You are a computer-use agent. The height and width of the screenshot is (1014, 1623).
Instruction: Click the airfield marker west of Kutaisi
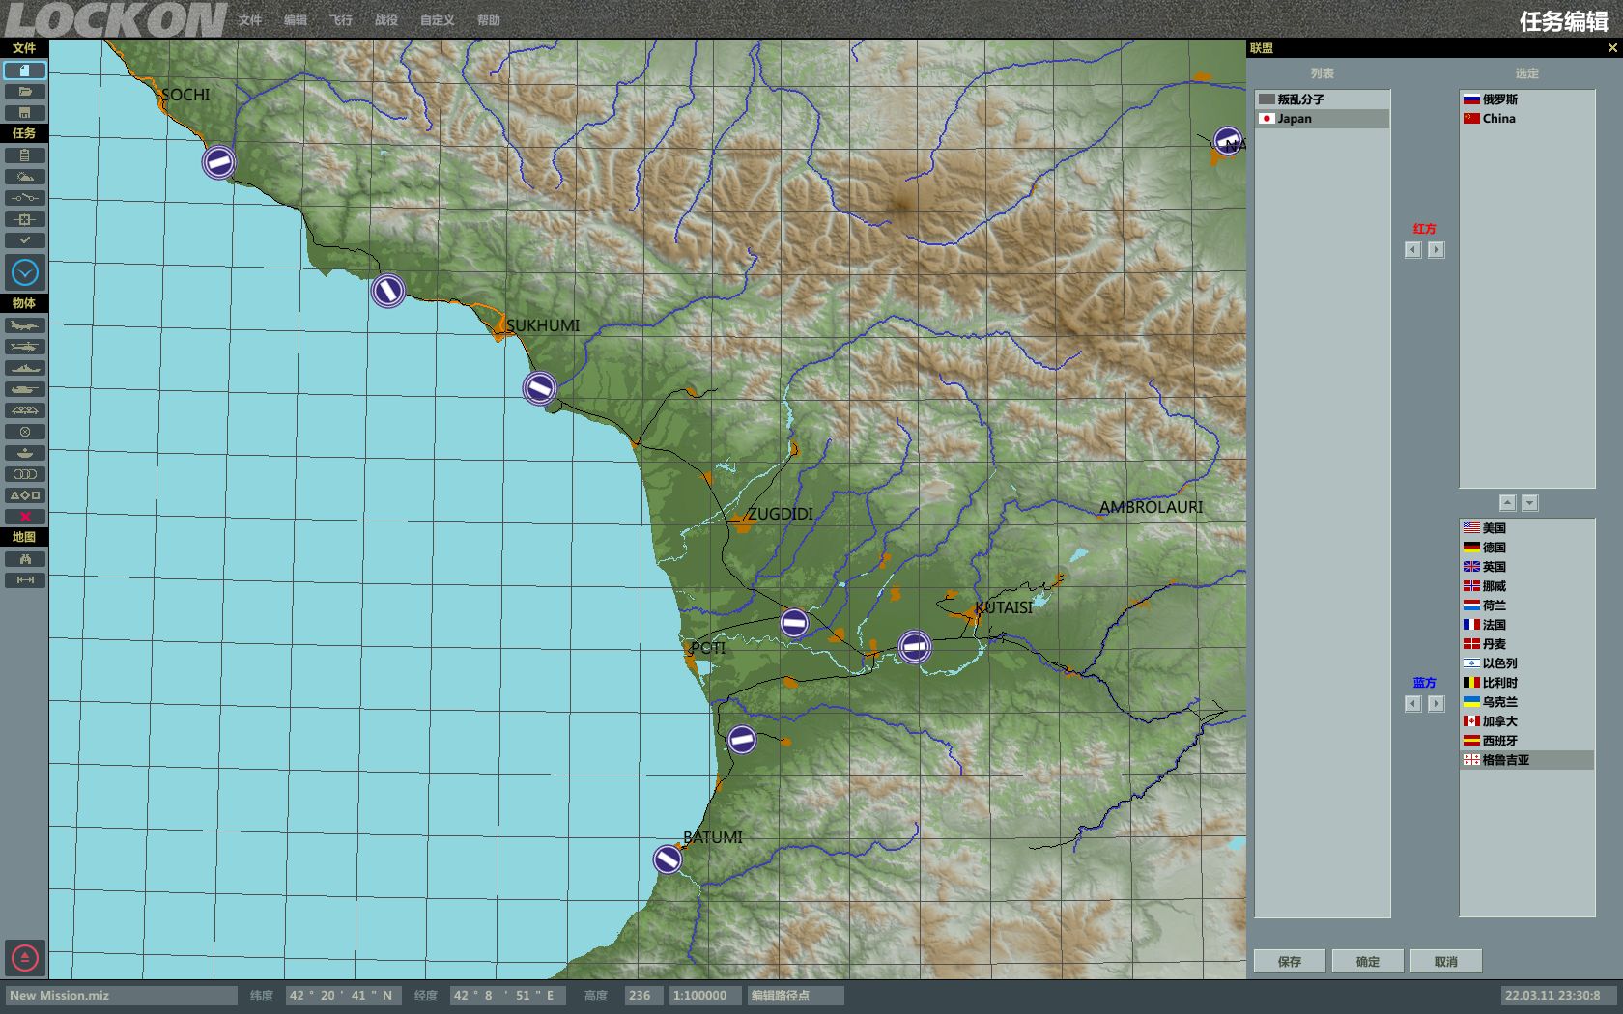(915, 646)
